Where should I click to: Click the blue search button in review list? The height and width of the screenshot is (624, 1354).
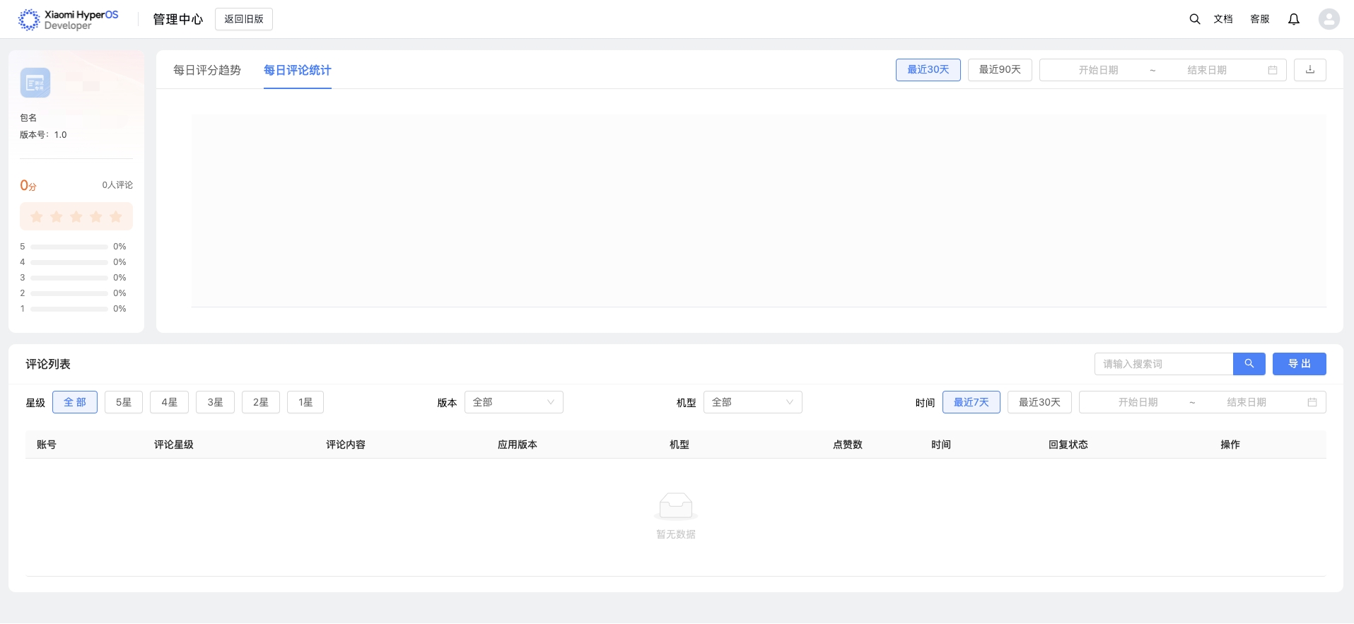[x=1249, y=364]
